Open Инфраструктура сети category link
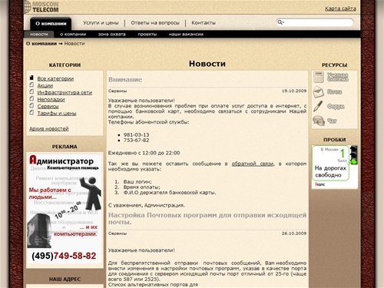 pos(65,92)
